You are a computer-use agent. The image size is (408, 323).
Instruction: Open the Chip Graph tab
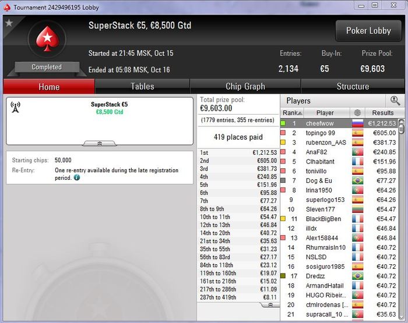(x=245, y=86)
